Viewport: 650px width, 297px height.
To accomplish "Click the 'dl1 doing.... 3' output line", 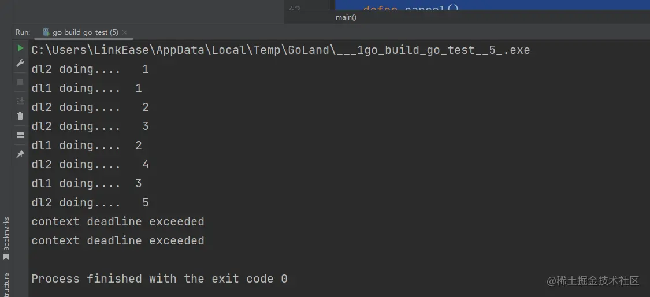I will click(87, 183).
